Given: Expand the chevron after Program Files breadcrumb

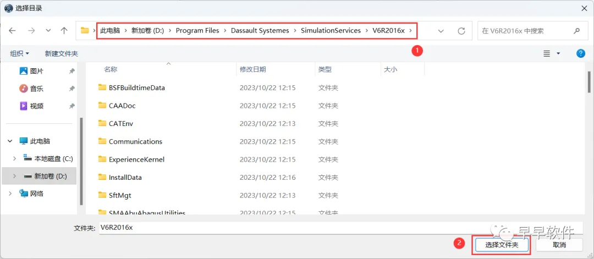Looking at the screenshot, I should click(225, 31).
